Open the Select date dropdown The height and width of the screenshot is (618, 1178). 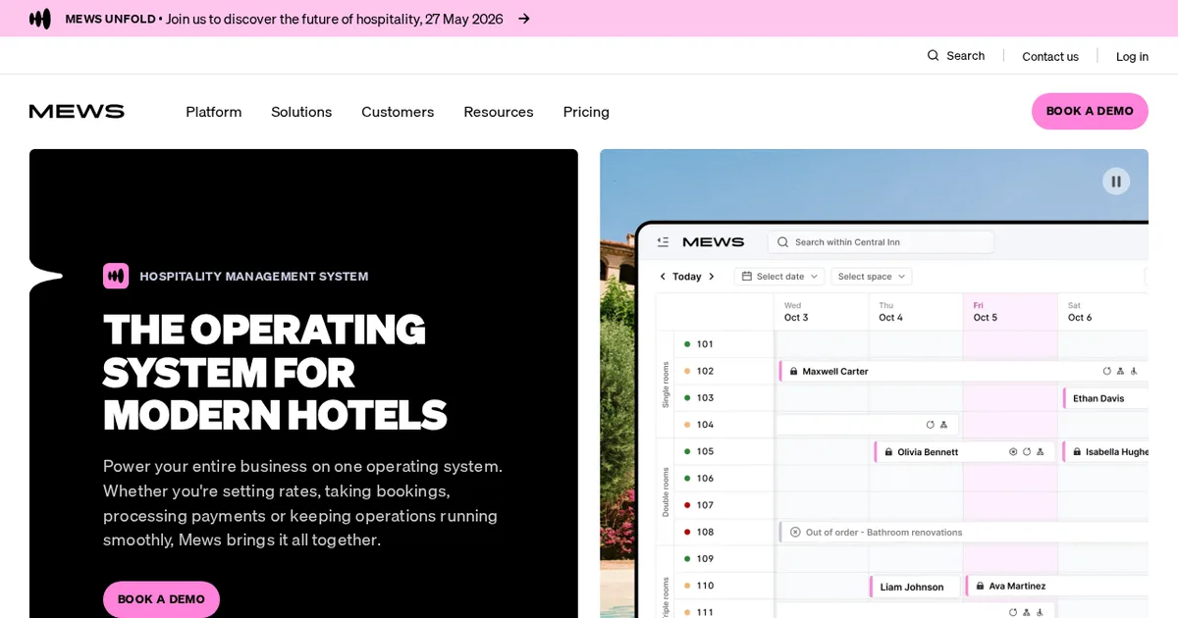(x=780, y=277)
